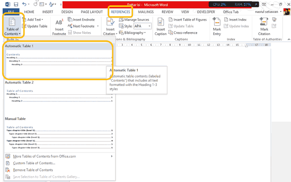
Task: Switch to the PAGE LAYOUT tab
Action: (92, 12)
